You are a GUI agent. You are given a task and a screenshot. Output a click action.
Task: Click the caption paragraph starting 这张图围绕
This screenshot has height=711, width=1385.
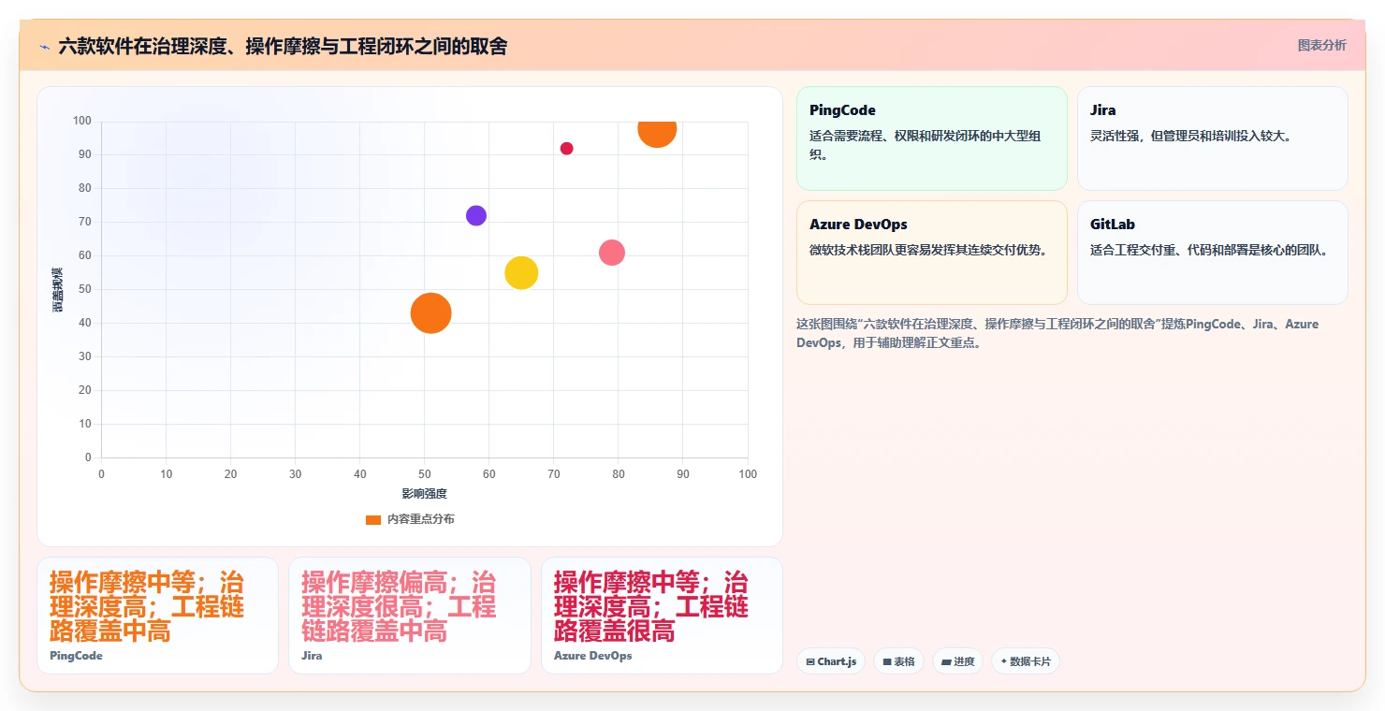click(1057, 333)
